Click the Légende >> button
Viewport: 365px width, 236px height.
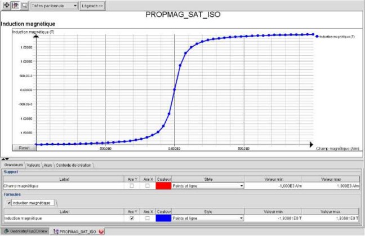92,6
